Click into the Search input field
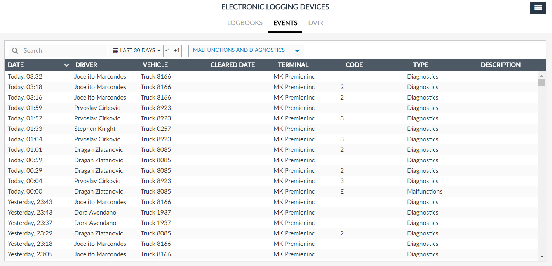 point(58,51)
